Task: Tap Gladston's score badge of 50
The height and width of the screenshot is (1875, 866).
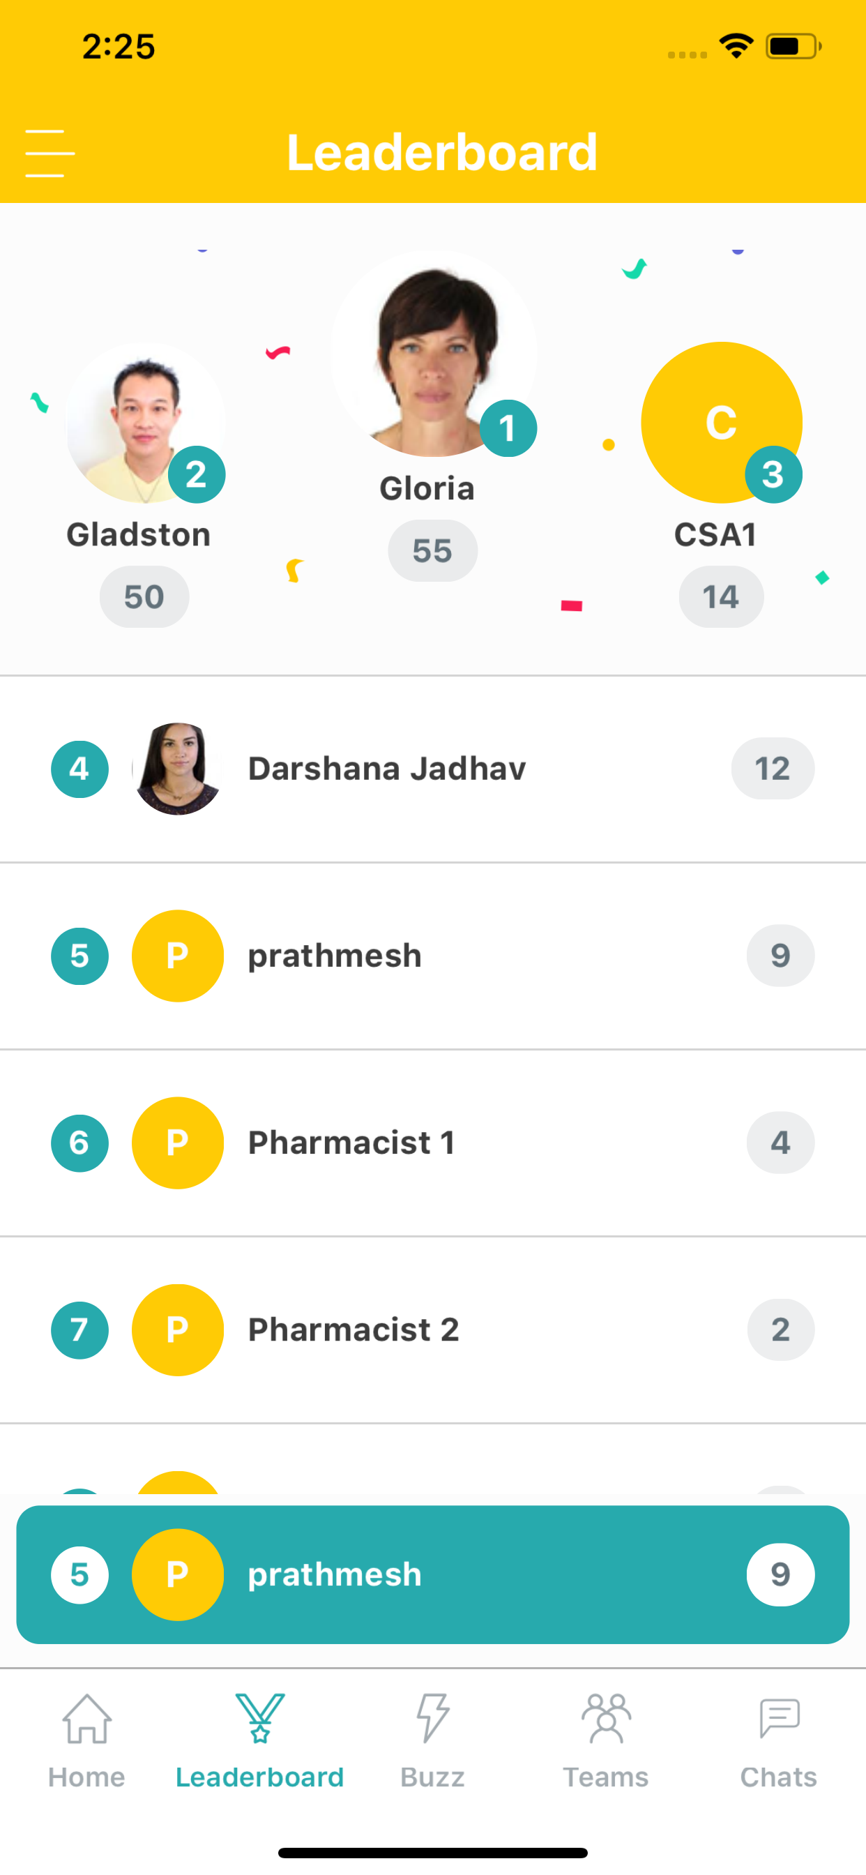Action: [144, 597]
